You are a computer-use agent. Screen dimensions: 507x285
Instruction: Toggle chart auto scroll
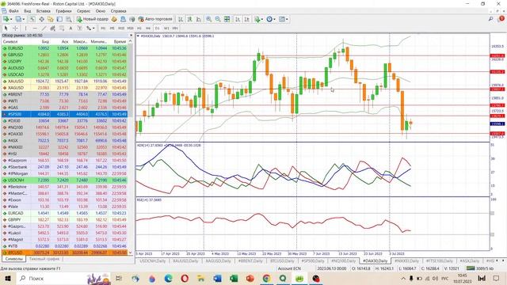(x=238, y=19)
